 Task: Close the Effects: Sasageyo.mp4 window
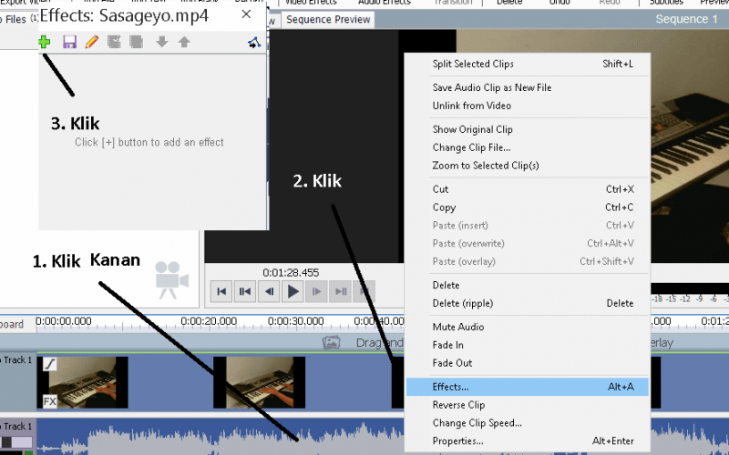pos(246,15)
